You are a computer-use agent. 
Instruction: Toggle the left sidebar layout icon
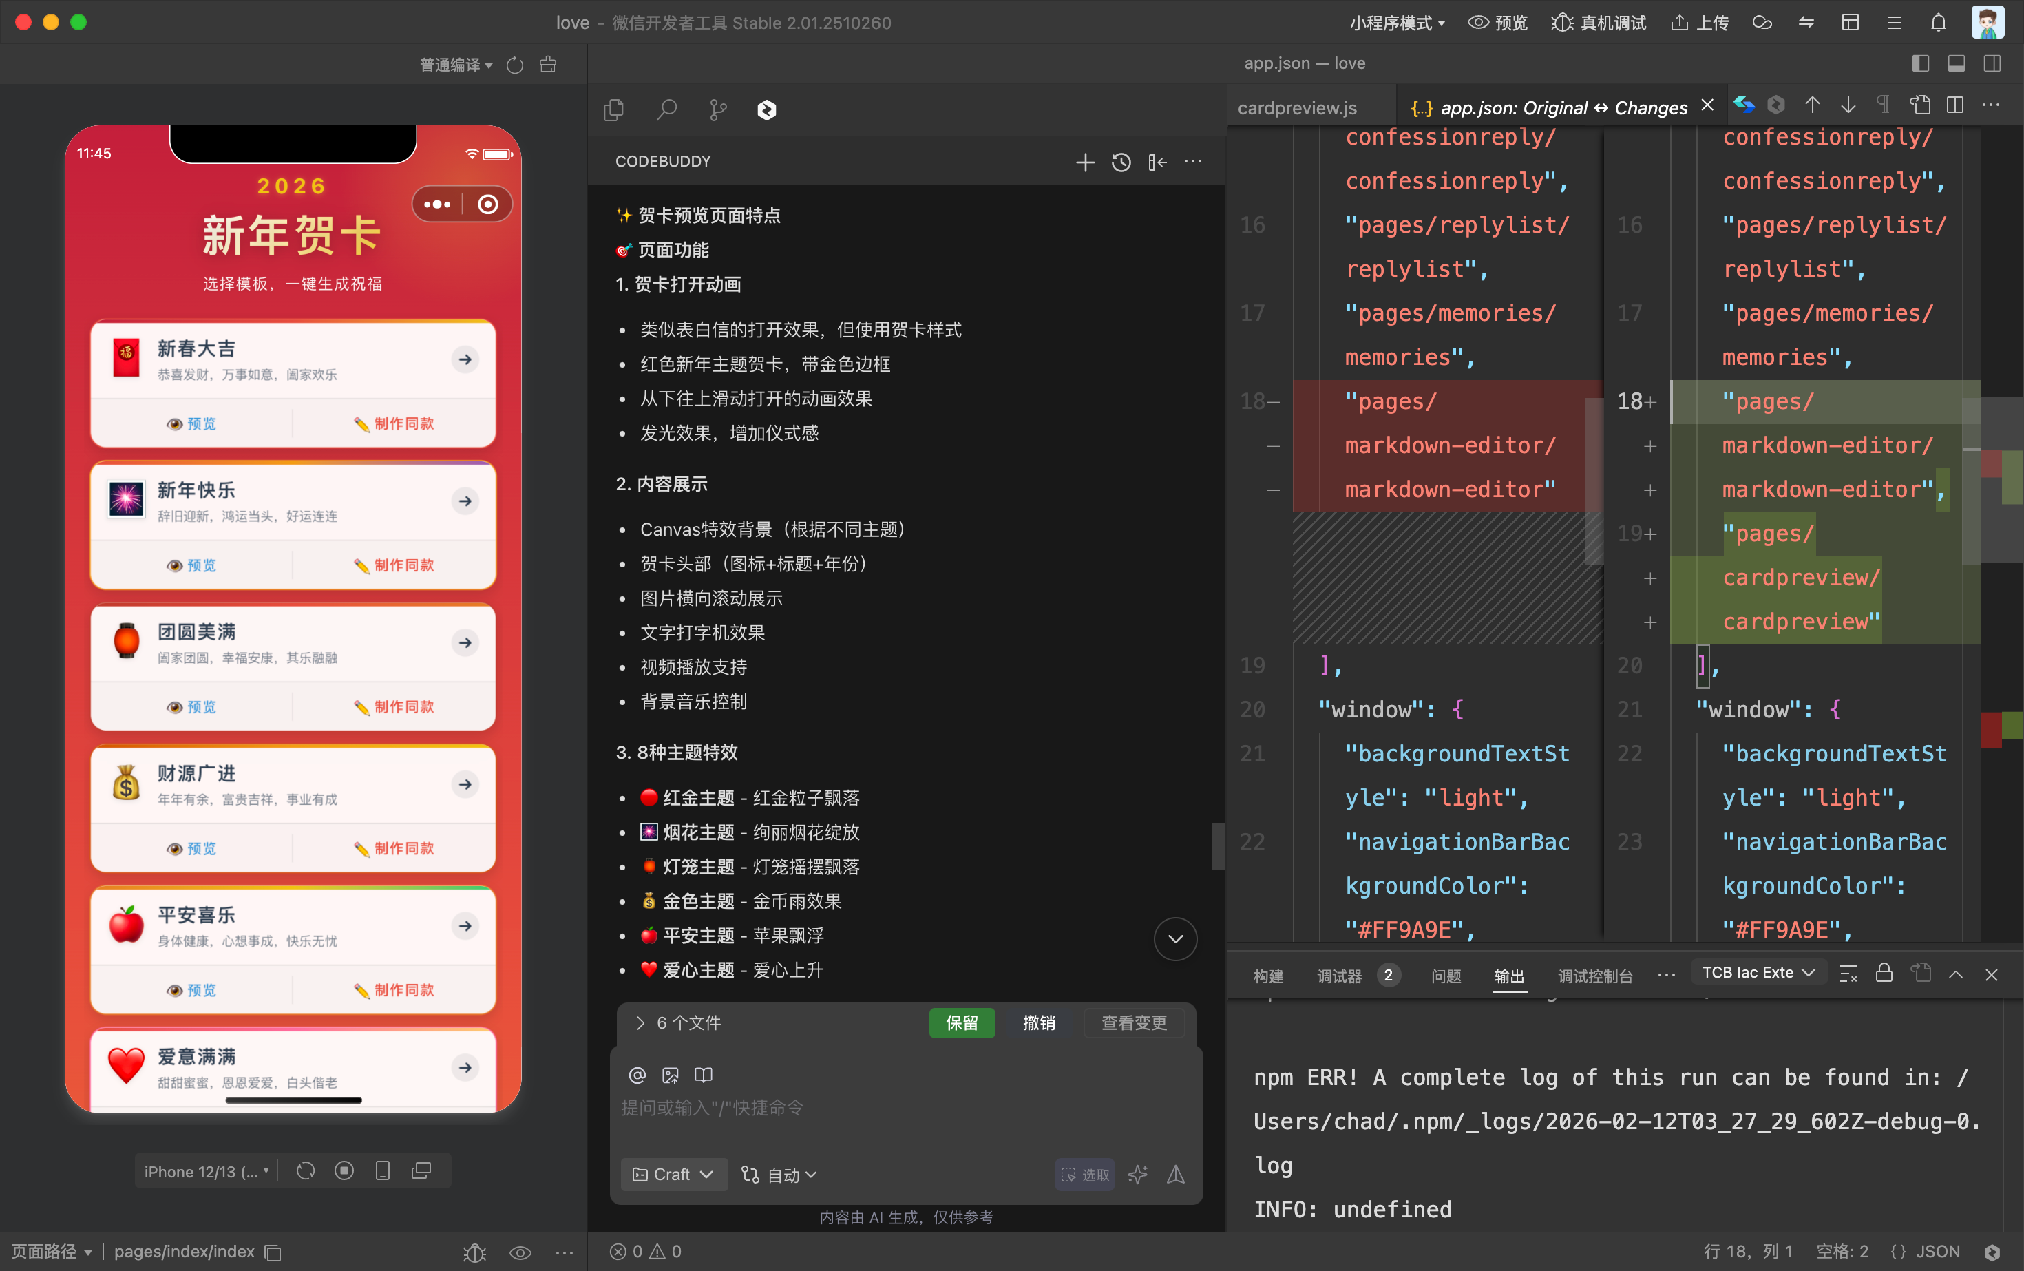(x=1920, y=64)
